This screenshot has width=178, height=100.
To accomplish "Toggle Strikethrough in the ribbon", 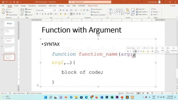I will tap(48, 14).
